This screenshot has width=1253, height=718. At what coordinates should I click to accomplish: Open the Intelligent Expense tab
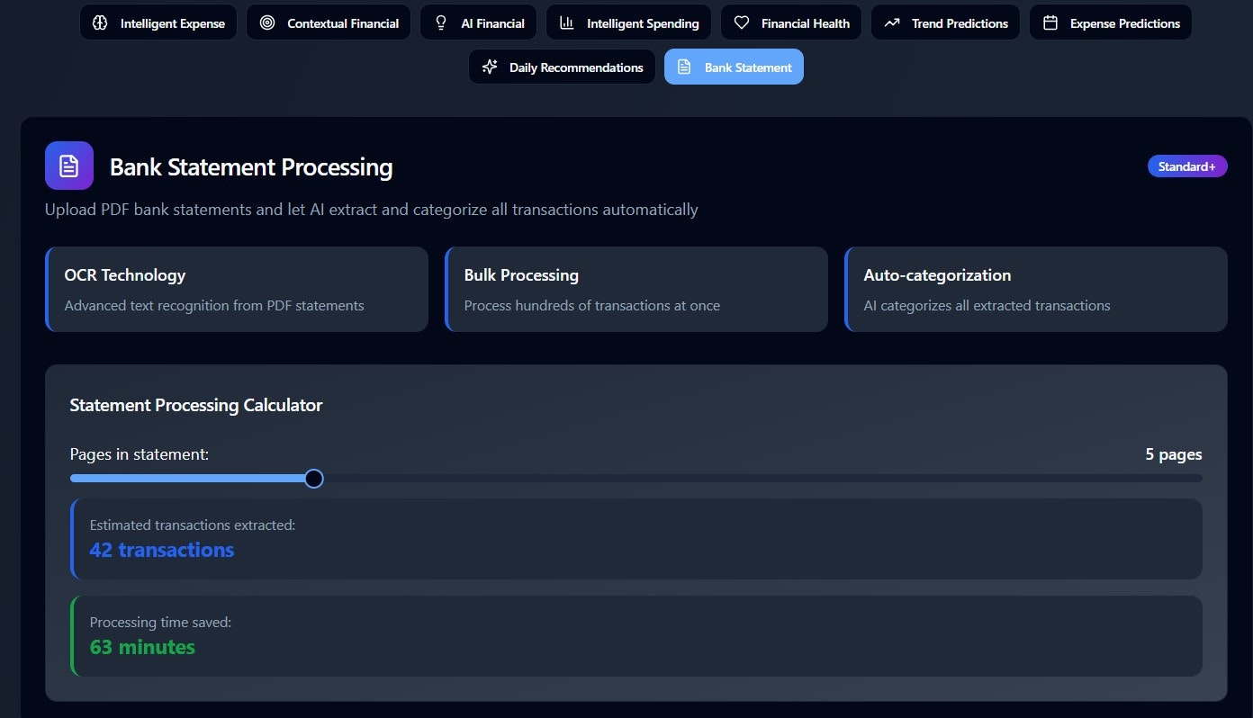(x=158, y=22)
